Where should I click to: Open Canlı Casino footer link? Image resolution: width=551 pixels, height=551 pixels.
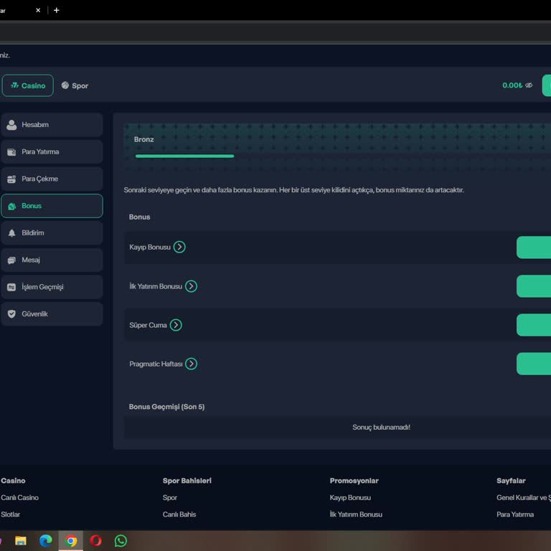click(x=20, y=497)
